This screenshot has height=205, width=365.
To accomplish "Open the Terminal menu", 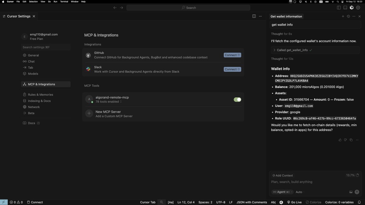I will coord(64,2).
